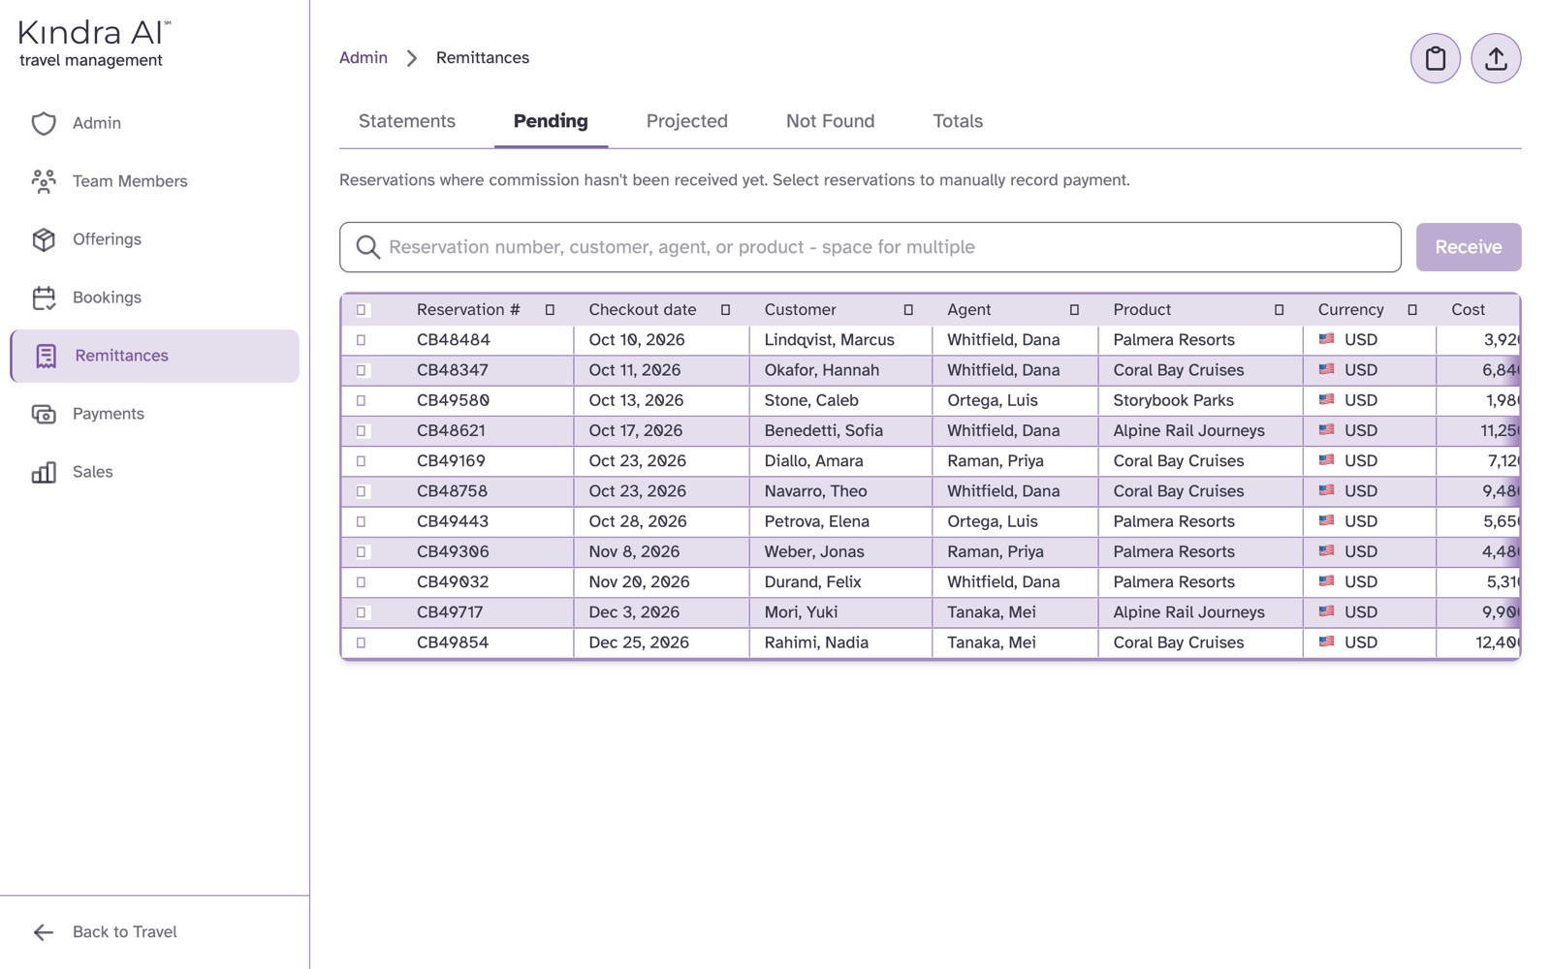Click the Bookings calendar icon
Viewport: 1551px width, 969px height.
(x=44, y=297)
